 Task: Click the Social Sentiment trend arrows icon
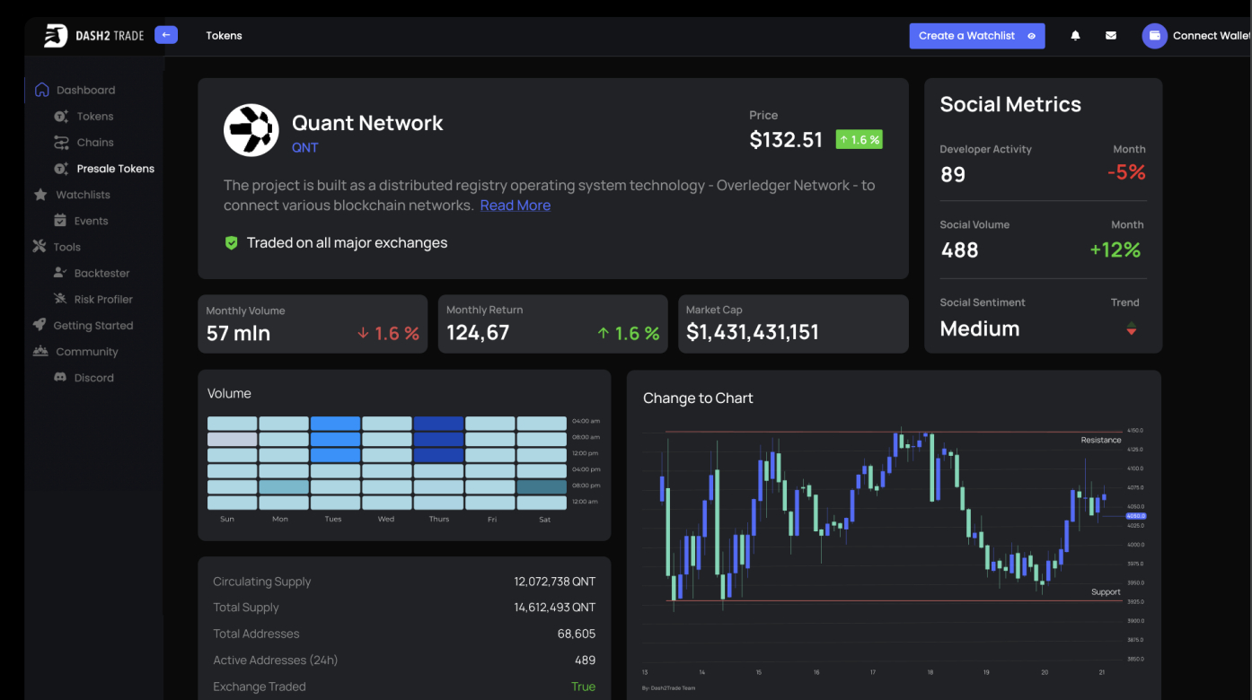[1131, 328]
